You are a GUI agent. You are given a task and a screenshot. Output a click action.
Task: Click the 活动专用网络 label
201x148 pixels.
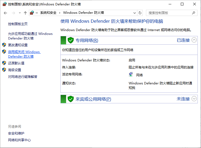[72, 74]
